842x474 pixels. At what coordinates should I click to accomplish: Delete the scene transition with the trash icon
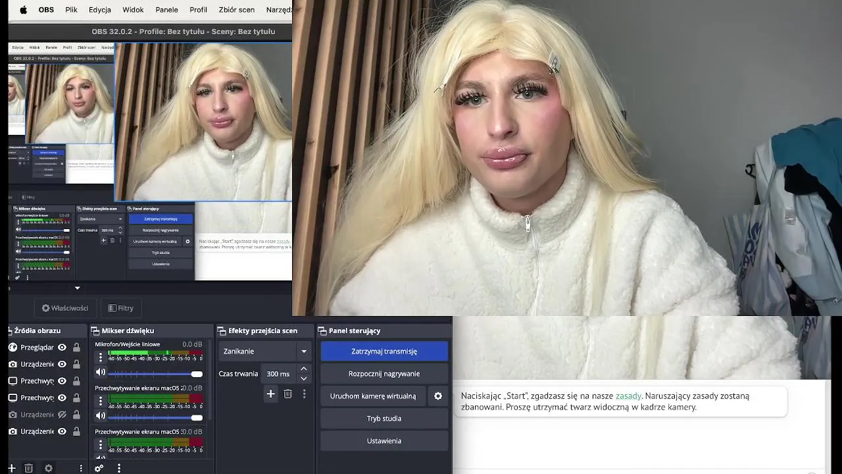click(287, 394)
